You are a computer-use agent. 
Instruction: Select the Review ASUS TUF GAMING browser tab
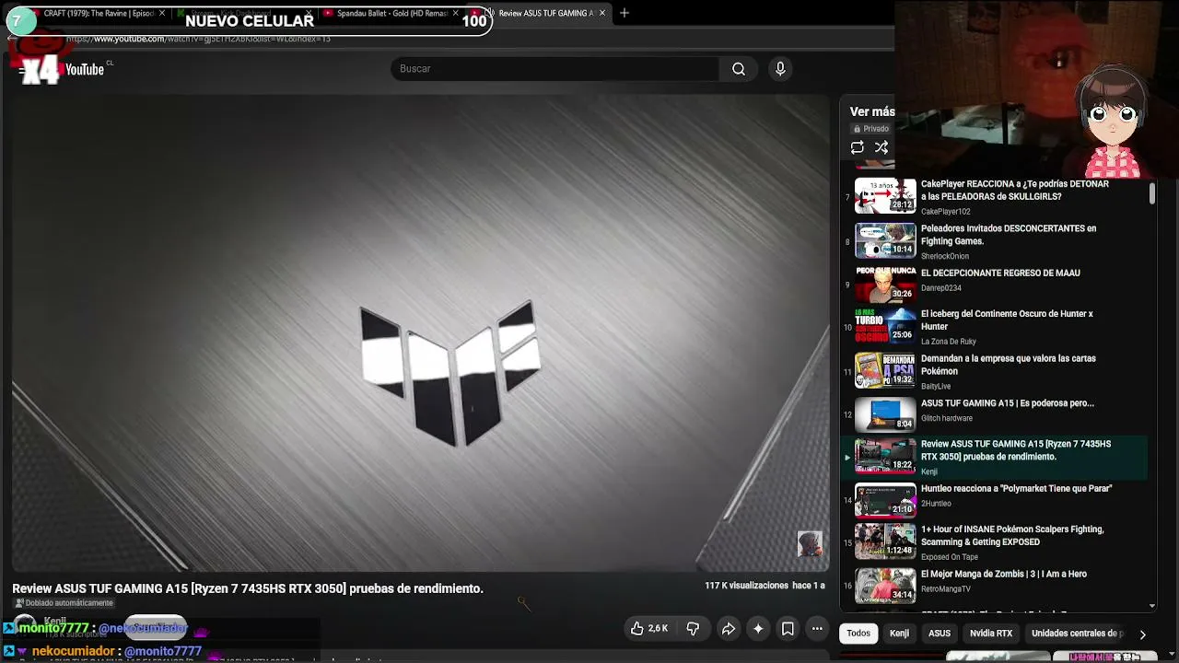[x=545, y=13]
